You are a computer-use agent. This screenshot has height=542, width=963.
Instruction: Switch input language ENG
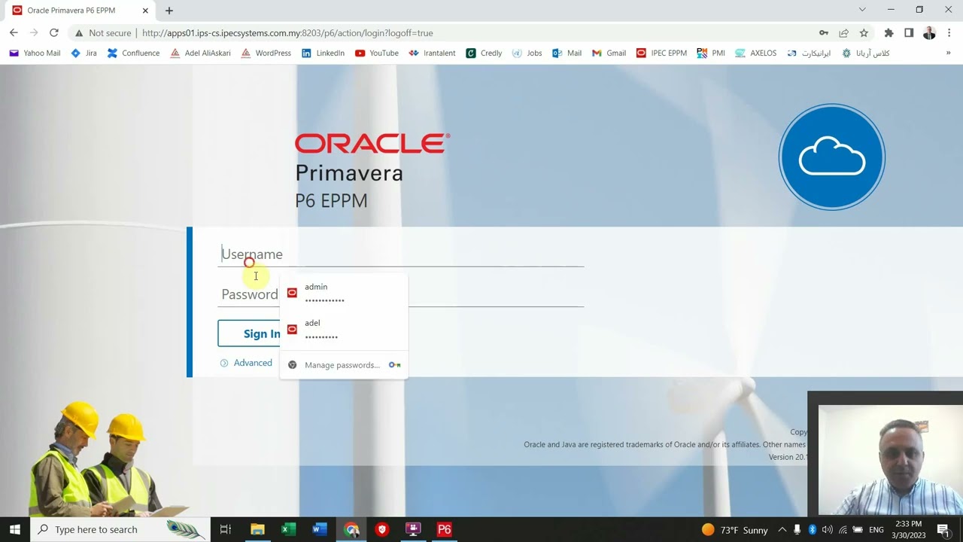click(x=876, y=530)
